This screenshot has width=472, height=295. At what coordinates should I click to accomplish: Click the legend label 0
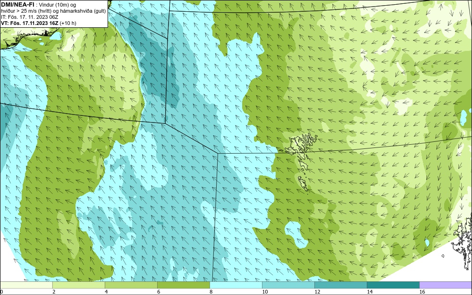[x=1, y=292]
